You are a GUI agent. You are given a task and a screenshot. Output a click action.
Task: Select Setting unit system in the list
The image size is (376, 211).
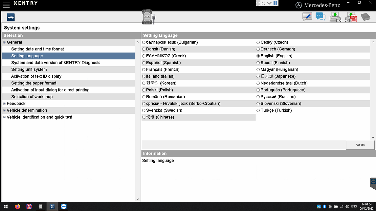tap(29, 69)
